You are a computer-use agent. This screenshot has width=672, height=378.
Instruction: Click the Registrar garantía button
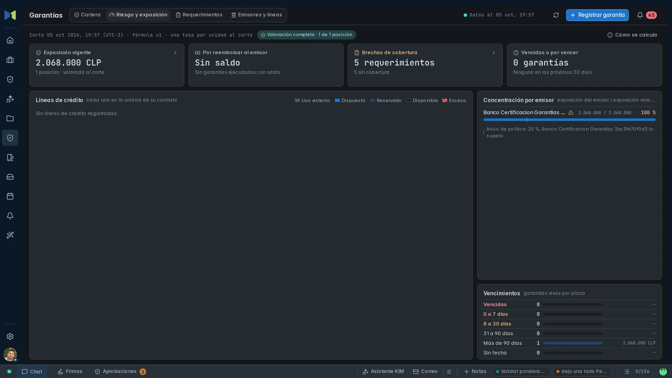pos(597,15)
